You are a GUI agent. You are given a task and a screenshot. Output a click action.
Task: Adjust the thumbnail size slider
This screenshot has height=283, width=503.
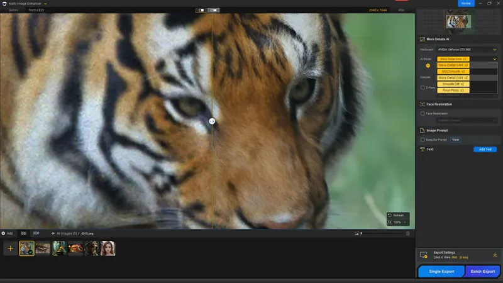[x=382, y=233]
